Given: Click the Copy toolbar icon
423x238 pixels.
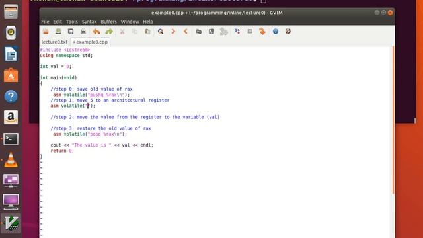Looking at the screenshot, I should click(135, 32).
